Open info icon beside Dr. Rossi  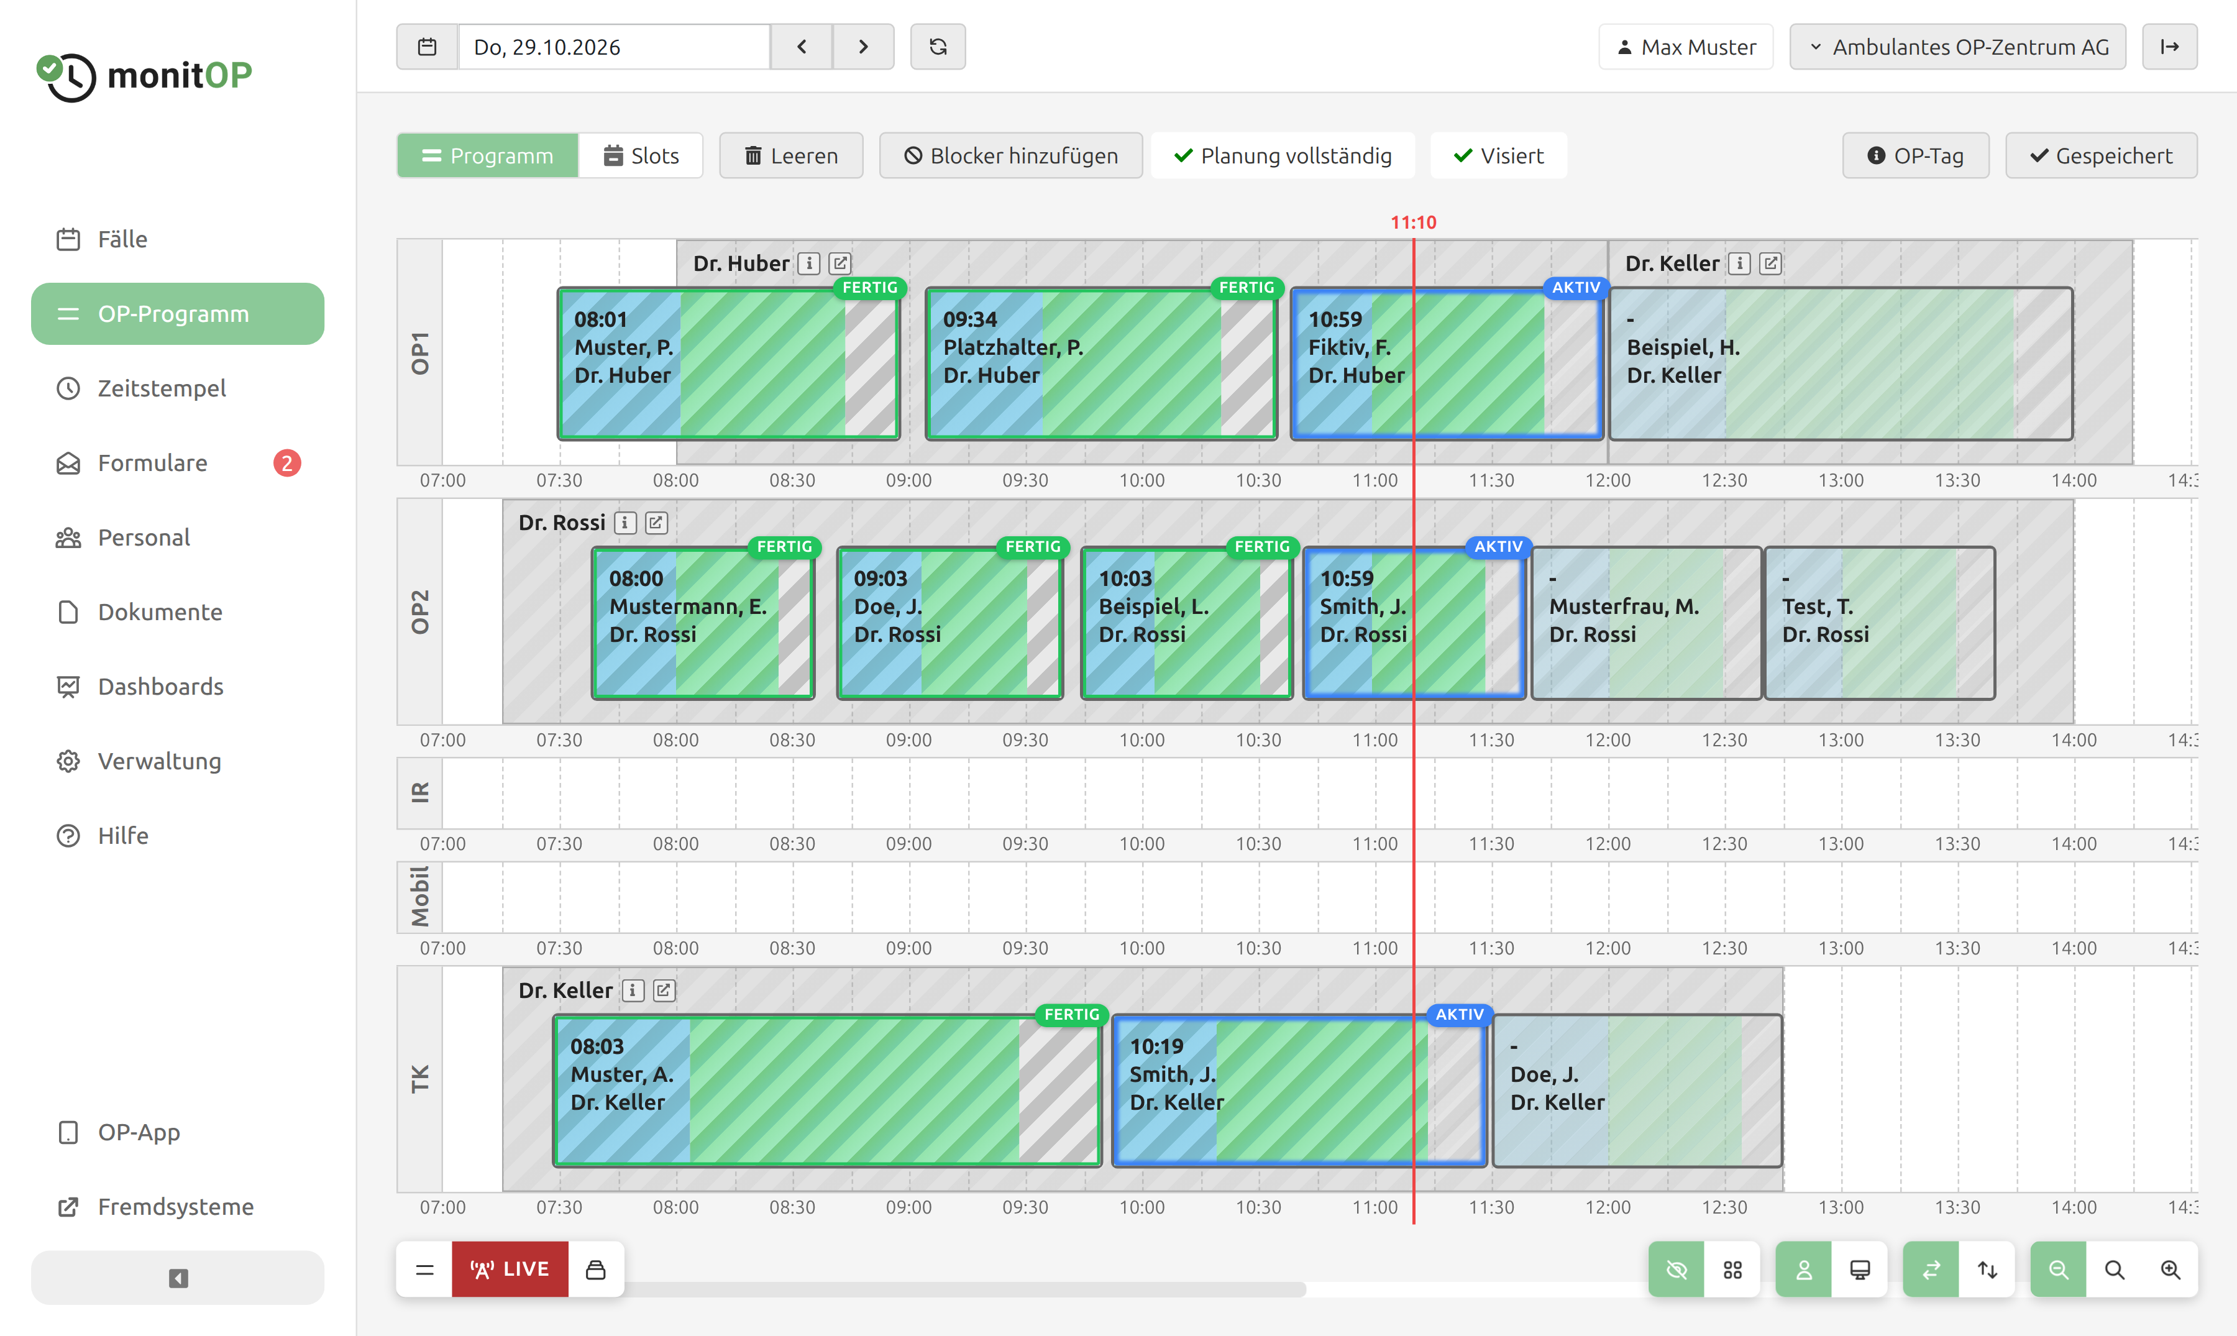[x=626, y=523]
